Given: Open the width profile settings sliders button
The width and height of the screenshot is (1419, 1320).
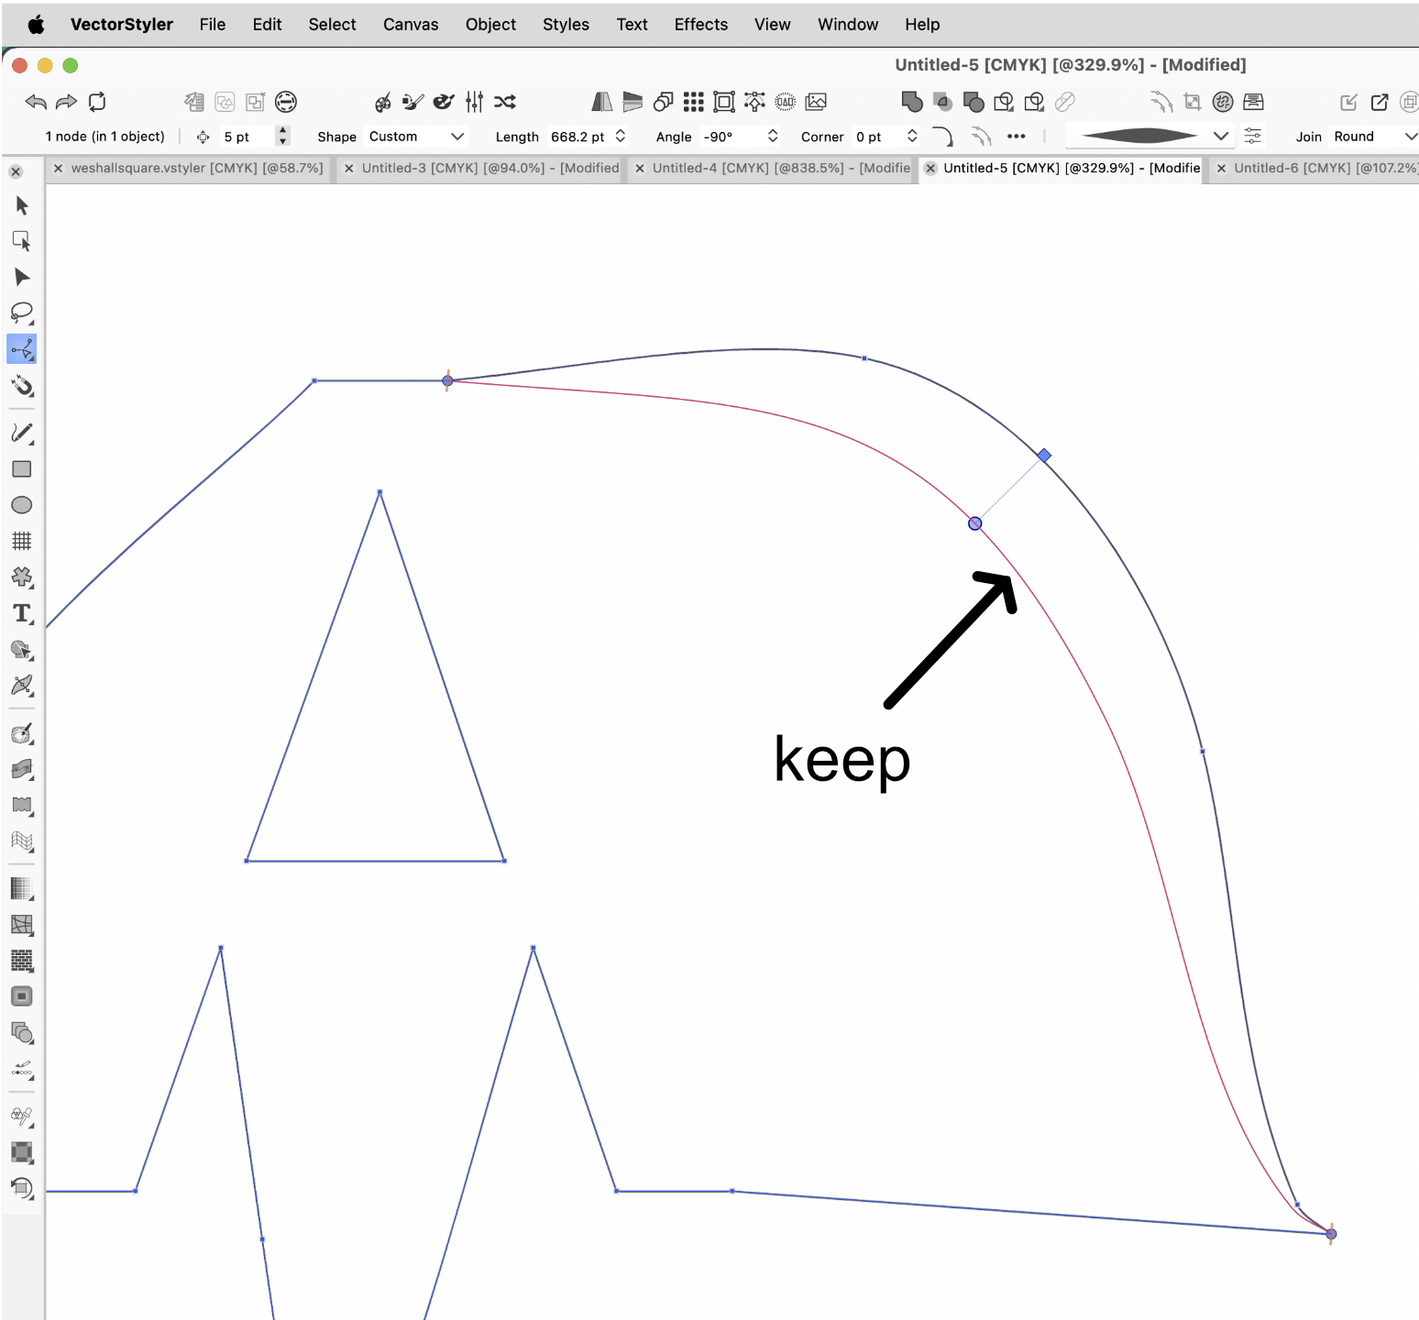Looking at the screenshot, I should pyautogui.click(x=1253, y=137).
